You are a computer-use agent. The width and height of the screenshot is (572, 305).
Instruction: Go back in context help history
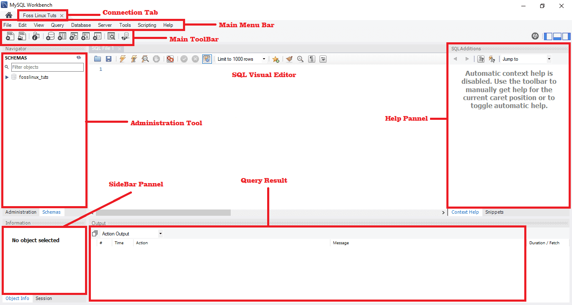[455, 59]
